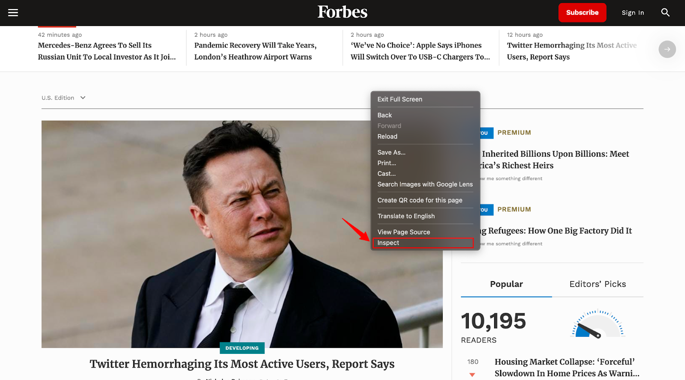Open Mercedes-Benz Russian unit headline

point(107,51)
